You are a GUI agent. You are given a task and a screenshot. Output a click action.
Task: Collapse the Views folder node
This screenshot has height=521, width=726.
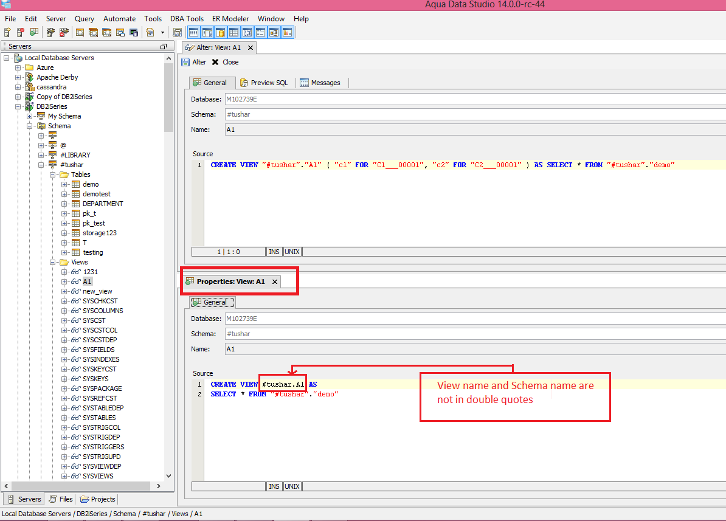53,262
